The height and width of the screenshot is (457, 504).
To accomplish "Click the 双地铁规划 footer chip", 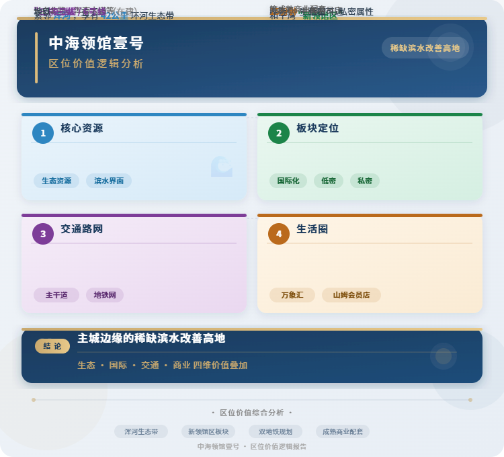I will (x=276, y=431).
